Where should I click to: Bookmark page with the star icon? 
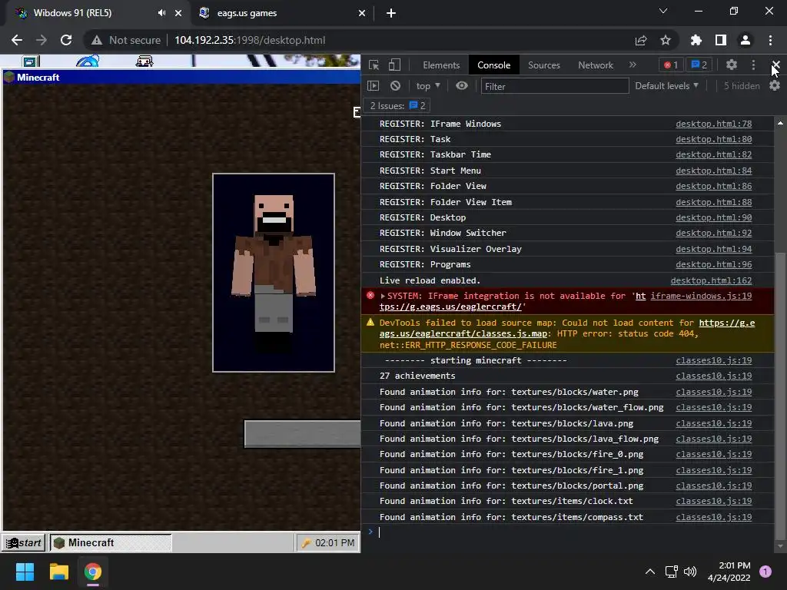click(666, 40)
